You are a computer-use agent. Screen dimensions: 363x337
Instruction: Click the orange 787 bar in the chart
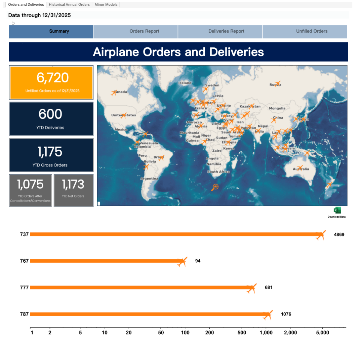point(148,314)
